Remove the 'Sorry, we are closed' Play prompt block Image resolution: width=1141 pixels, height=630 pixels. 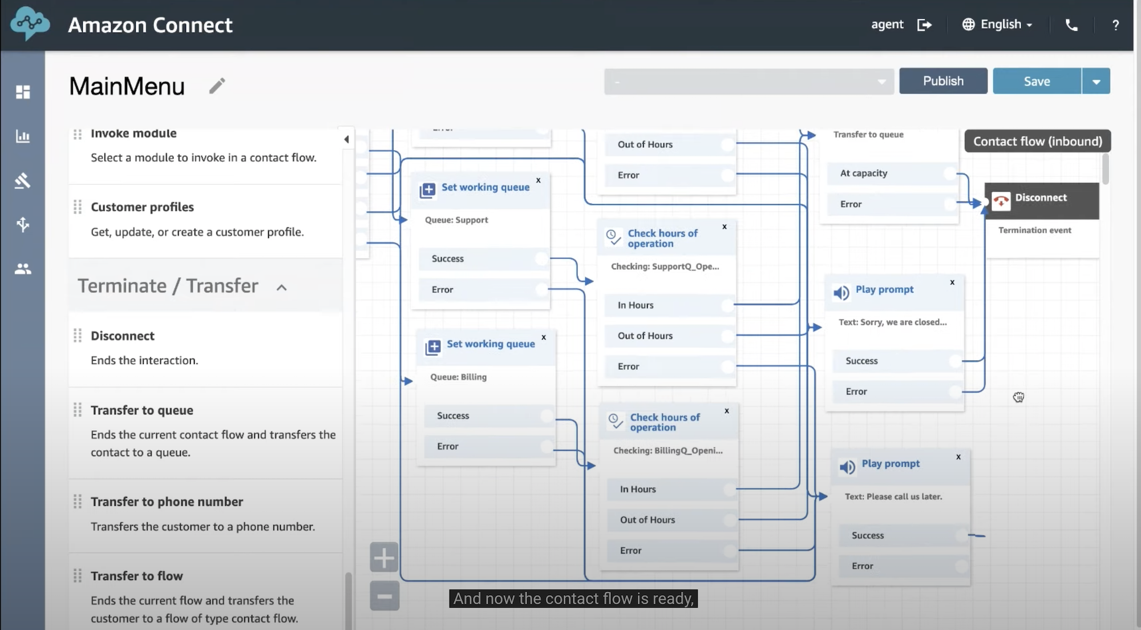[x=952, y=282]
